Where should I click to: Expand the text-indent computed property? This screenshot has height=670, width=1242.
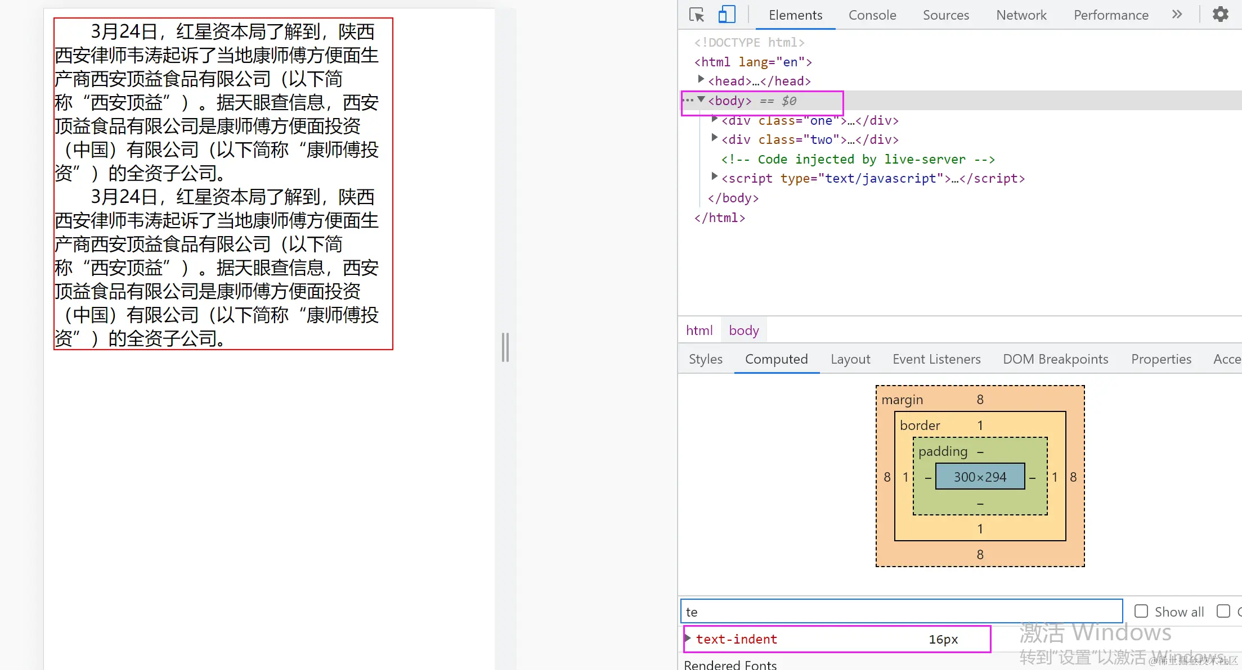[688, 639]
